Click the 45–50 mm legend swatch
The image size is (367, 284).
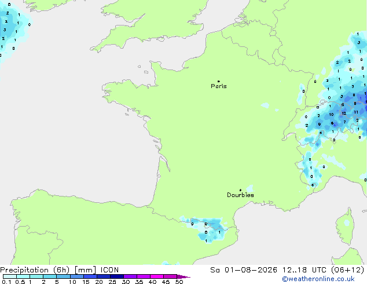coord(170,276)
